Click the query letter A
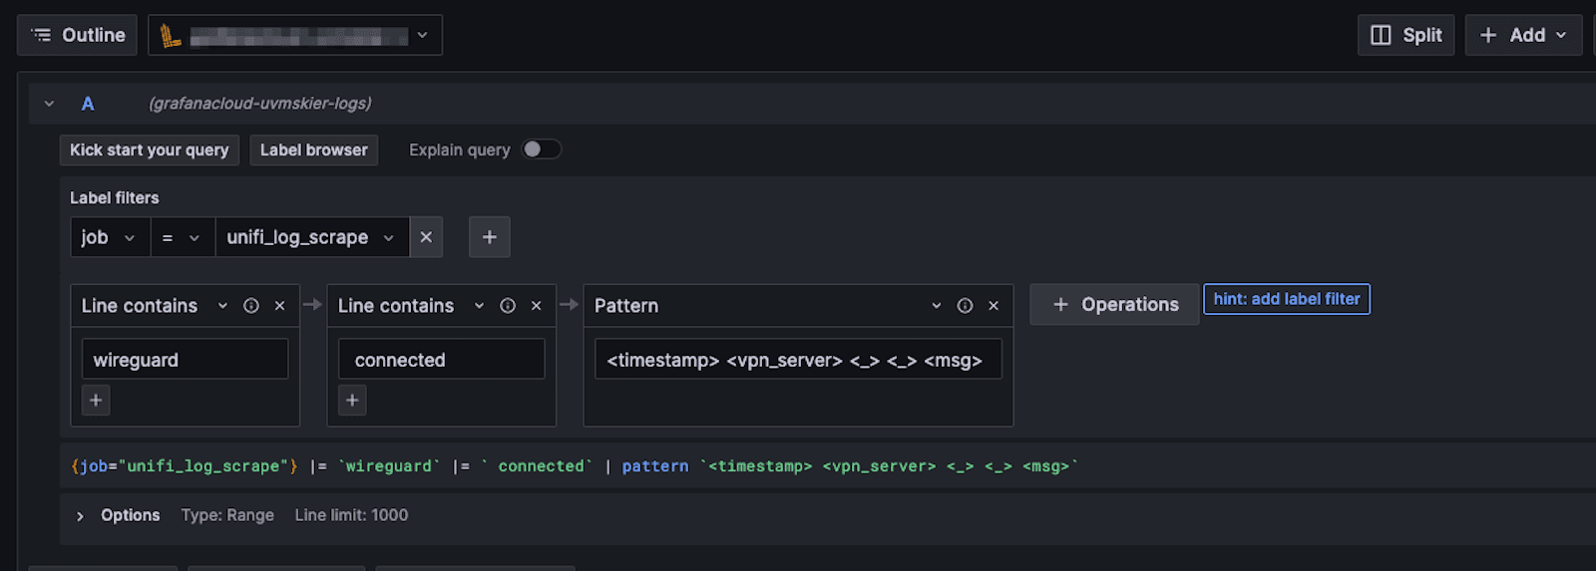This screenshot has width=1596, height=571. tap(88, 104)
